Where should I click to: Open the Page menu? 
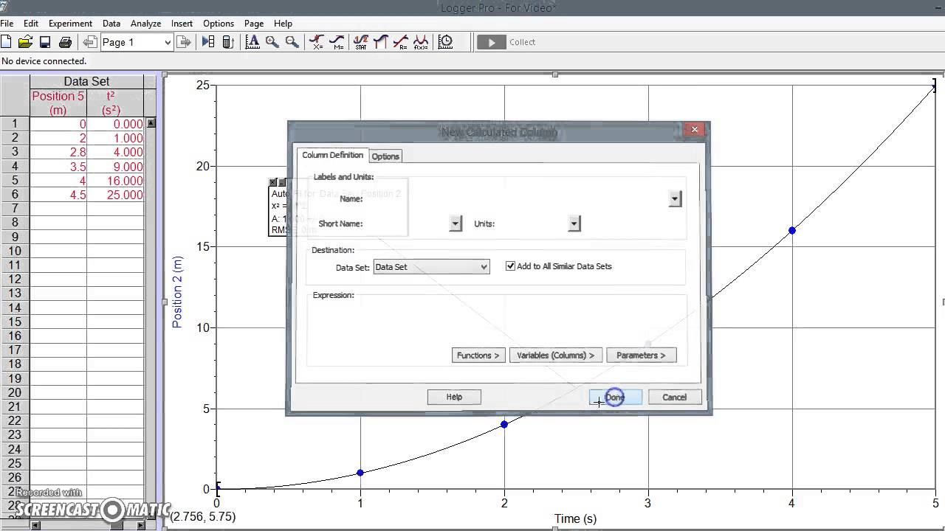[x=254, y=24]
